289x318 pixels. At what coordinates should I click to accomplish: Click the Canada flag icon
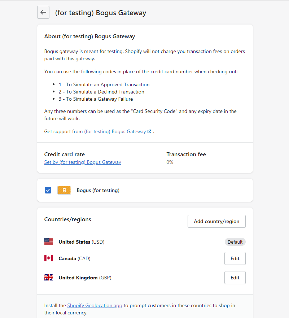coord(49,258)
